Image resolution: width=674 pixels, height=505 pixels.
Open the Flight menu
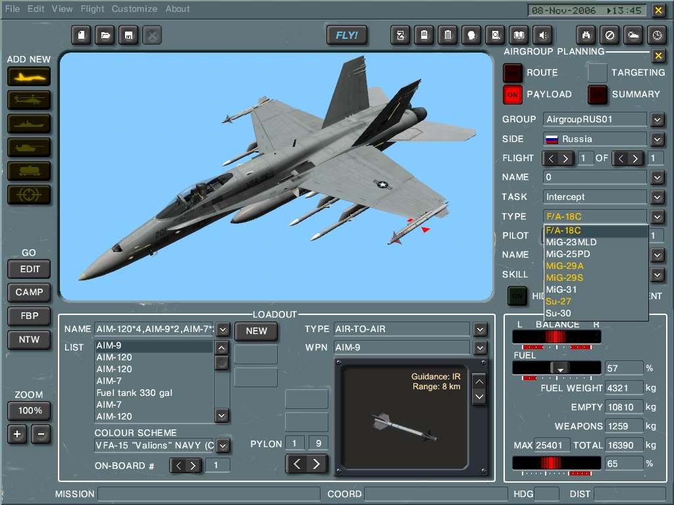pyautogui.click(x=92, y=9)
